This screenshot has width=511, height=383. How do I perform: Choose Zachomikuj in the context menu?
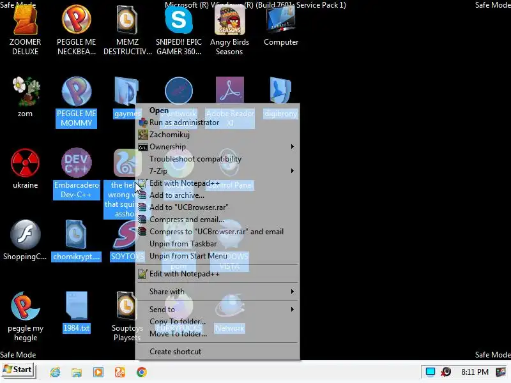point(218,135)
